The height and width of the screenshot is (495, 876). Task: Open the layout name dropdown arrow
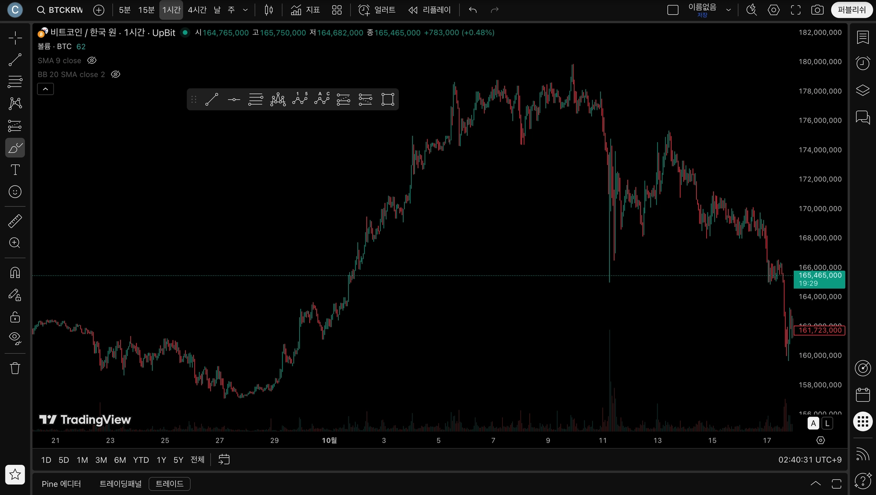(x=729, y=10)
